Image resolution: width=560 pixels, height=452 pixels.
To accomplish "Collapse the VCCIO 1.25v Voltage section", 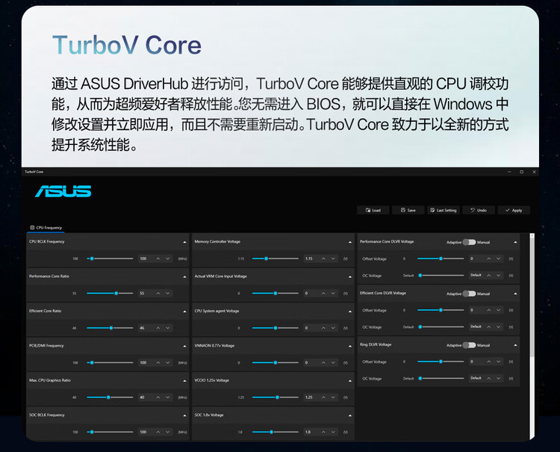I will (x=350, y=380).
